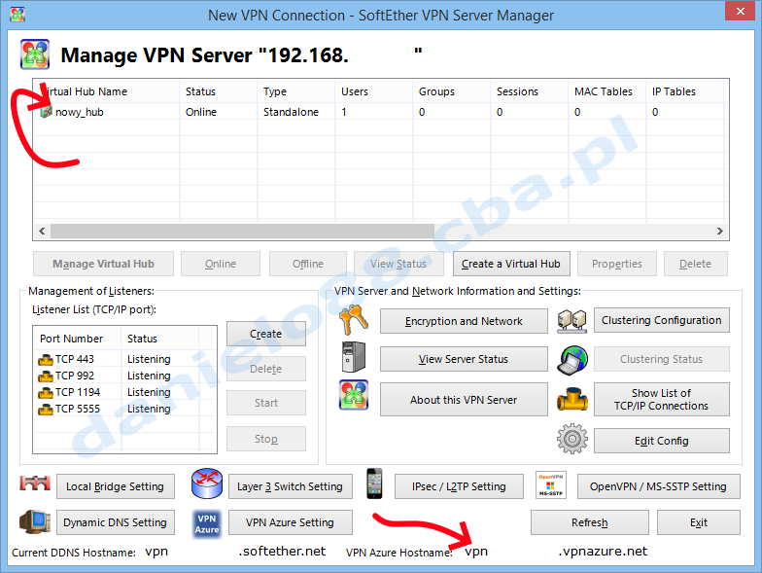
Task: Click the globe laptop clustering status icon
Action: tap(571, 360)
